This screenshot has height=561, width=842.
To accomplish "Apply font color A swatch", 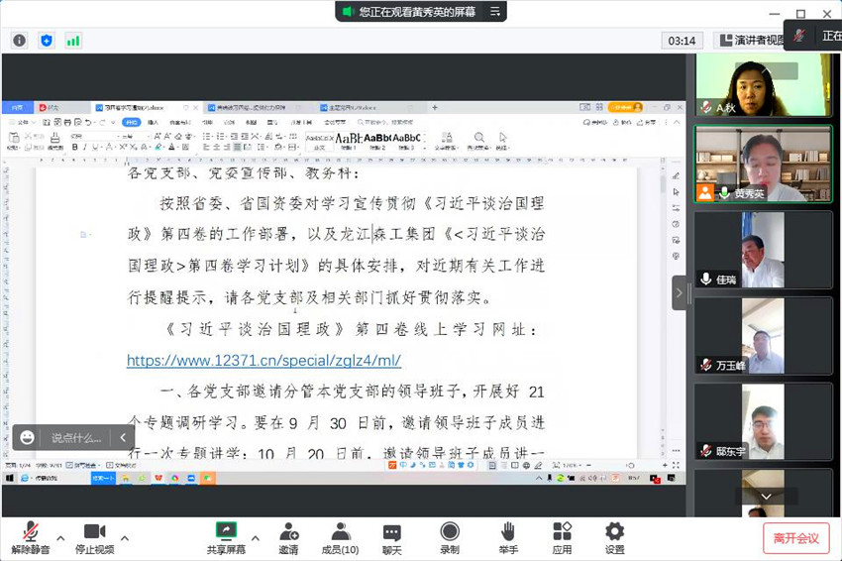I will (171, 147).
